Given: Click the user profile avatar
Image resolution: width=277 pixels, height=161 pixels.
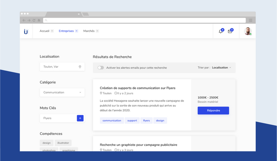Looking at the screenshot, I should pyautogui.click(x=248, y=31).
